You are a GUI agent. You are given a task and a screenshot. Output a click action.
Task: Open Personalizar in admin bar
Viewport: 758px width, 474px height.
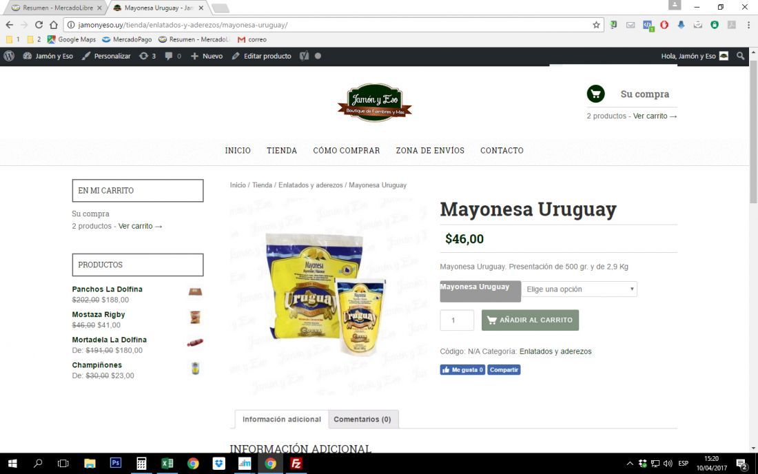[x=106, y=56]
